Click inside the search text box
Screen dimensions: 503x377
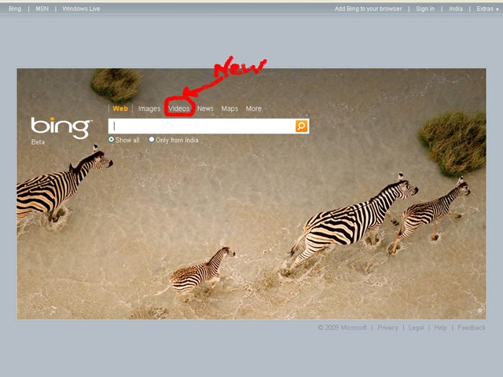click(x=202, y=126)
